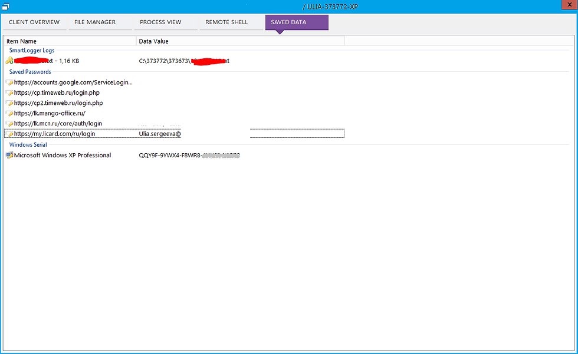
Task: Click the Saved Passwords group header
Action: [x=30, y=72]
